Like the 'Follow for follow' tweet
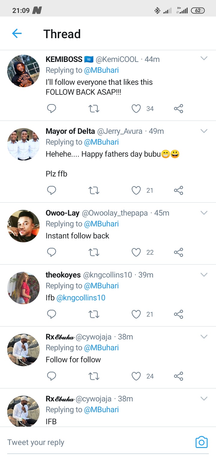Screen dimensions: 216x457 pyautogui.click(x=136, y=376)
